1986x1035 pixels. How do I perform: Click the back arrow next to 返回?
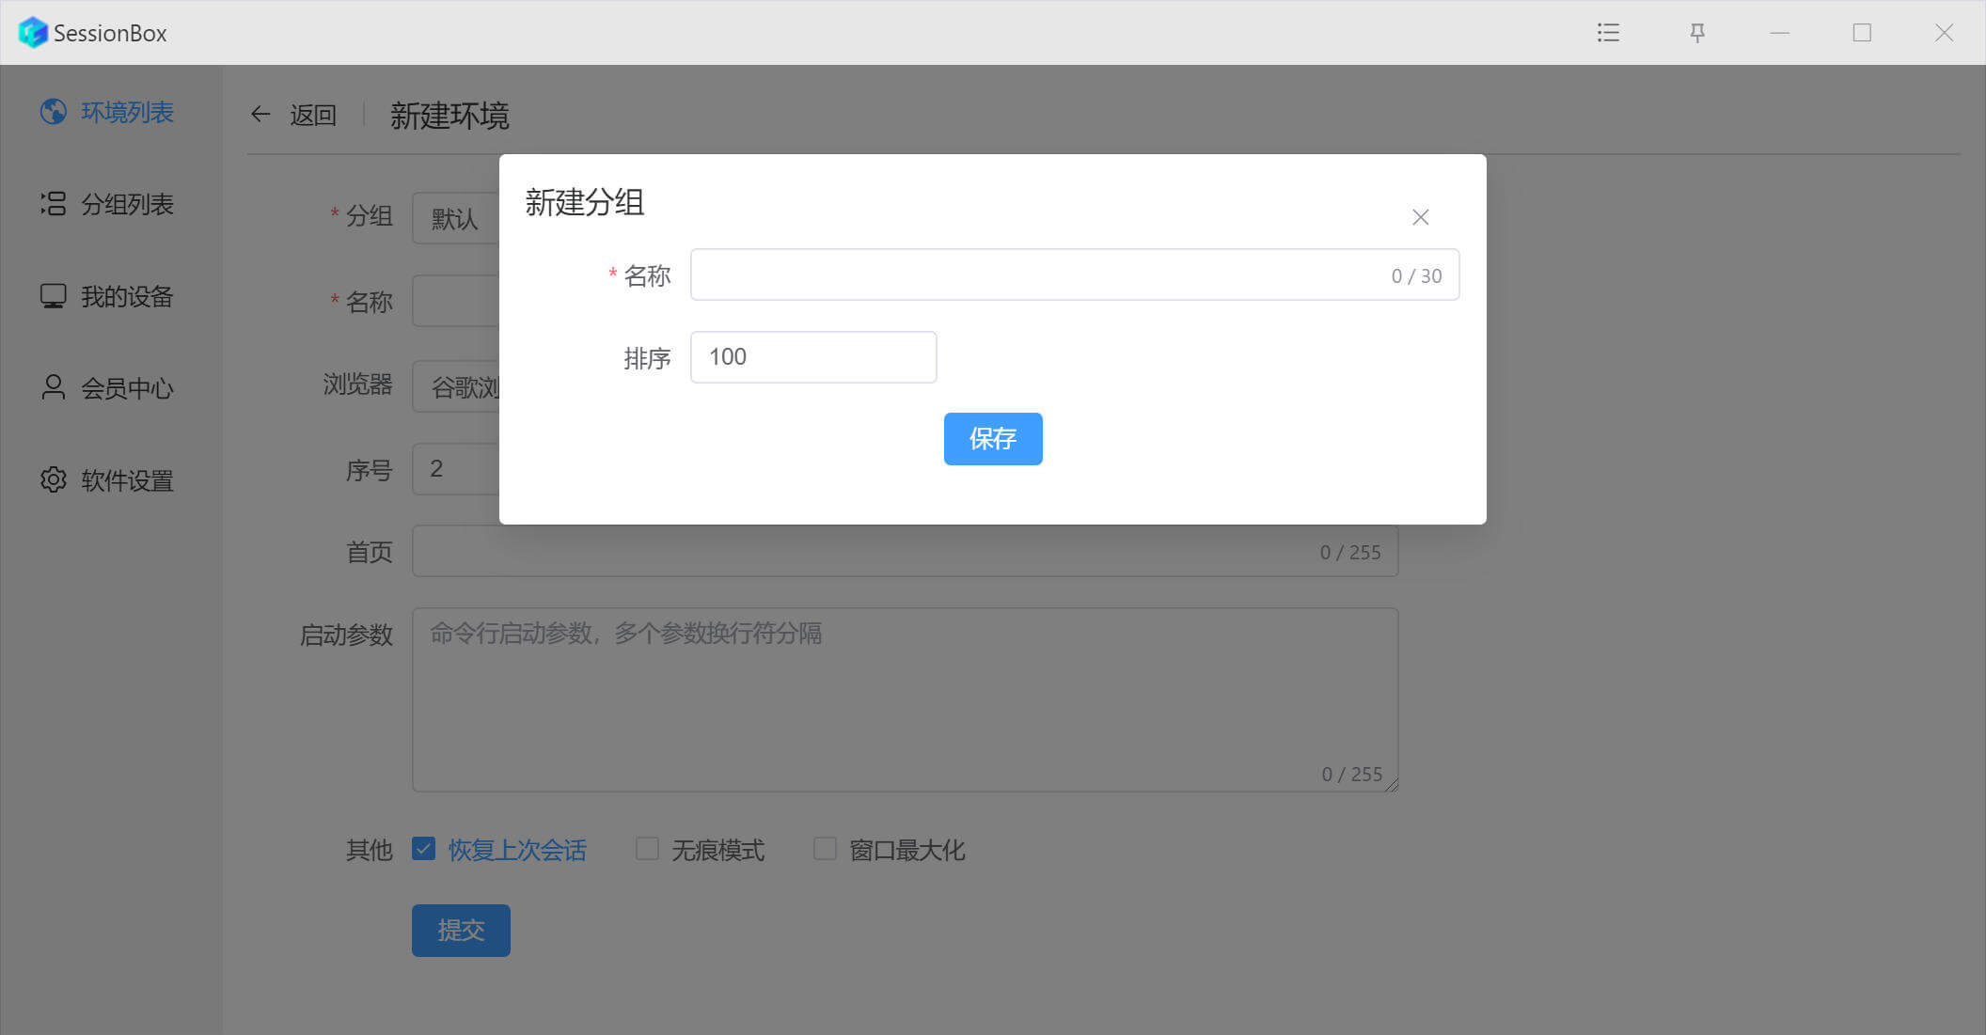pyautogui.click(x=260, y=115)
